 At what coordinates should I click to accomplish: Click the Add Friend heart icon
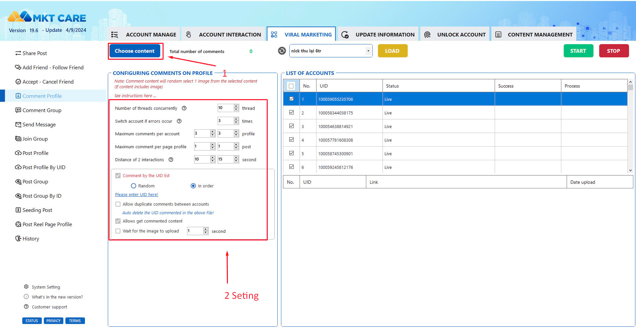[18, 67]
